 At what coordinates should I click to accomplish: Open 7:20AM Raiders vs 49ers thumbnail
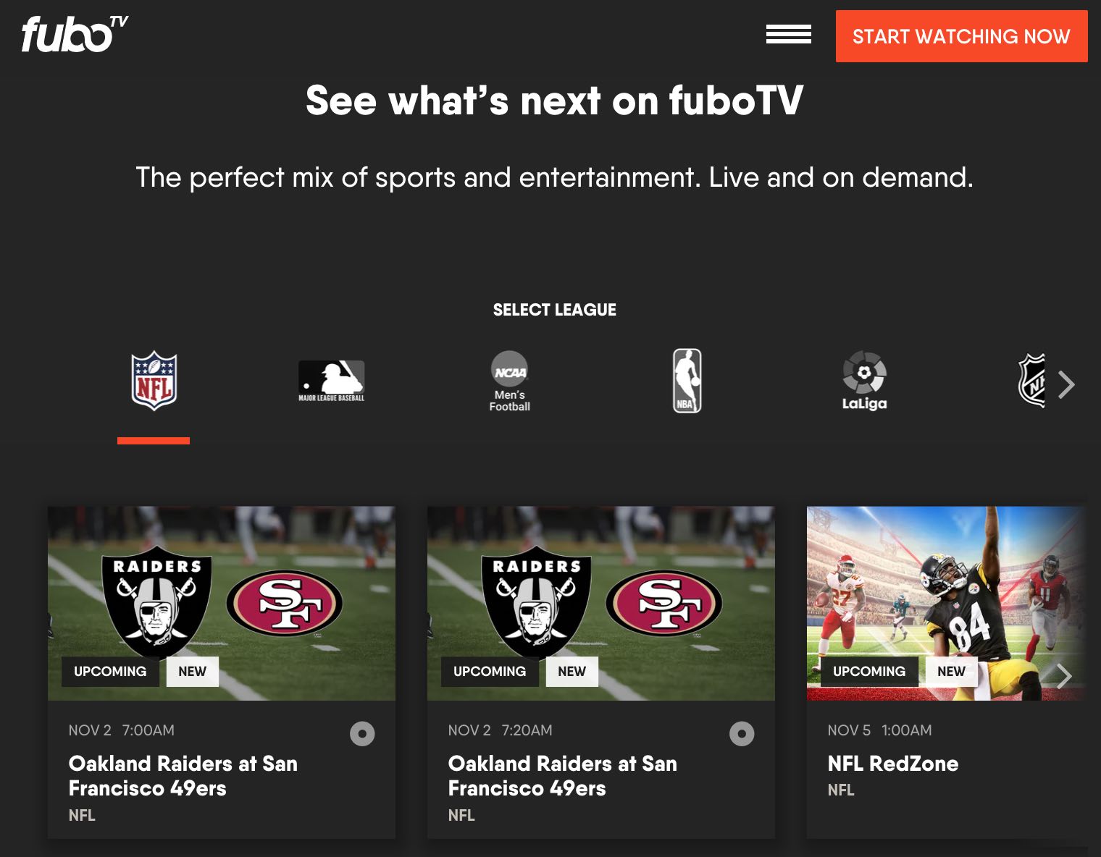point(601,603)
